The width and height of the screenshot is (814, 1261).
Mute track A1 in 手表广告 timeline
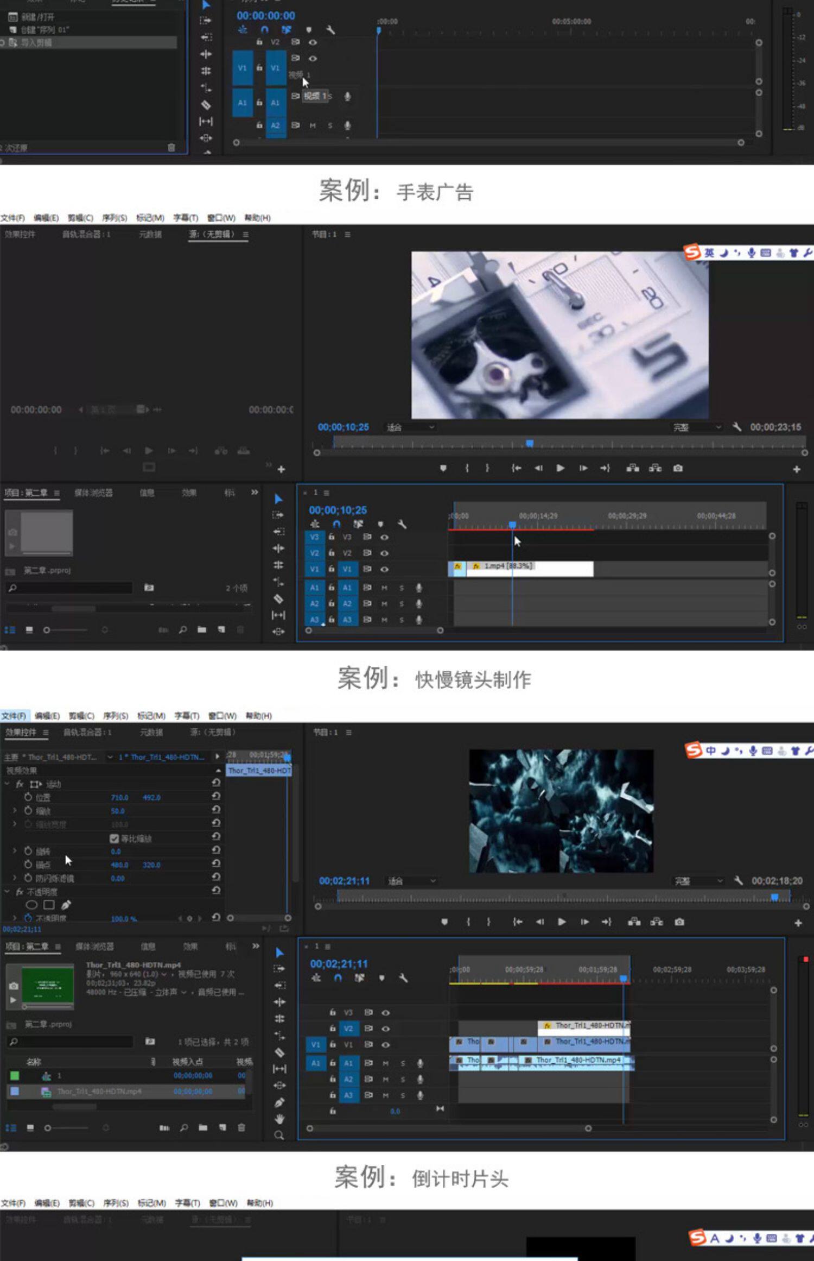pos(384,588)
